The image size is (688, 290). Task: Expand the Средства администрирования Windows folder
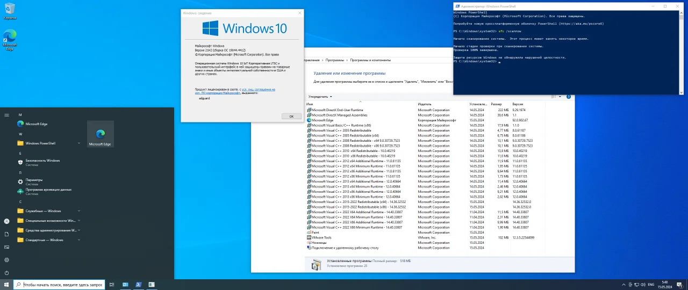pos(49,230)
